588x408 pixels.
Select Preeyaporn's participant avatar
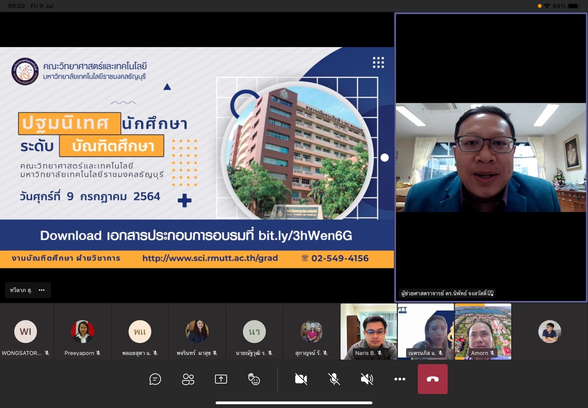(82, 332)
